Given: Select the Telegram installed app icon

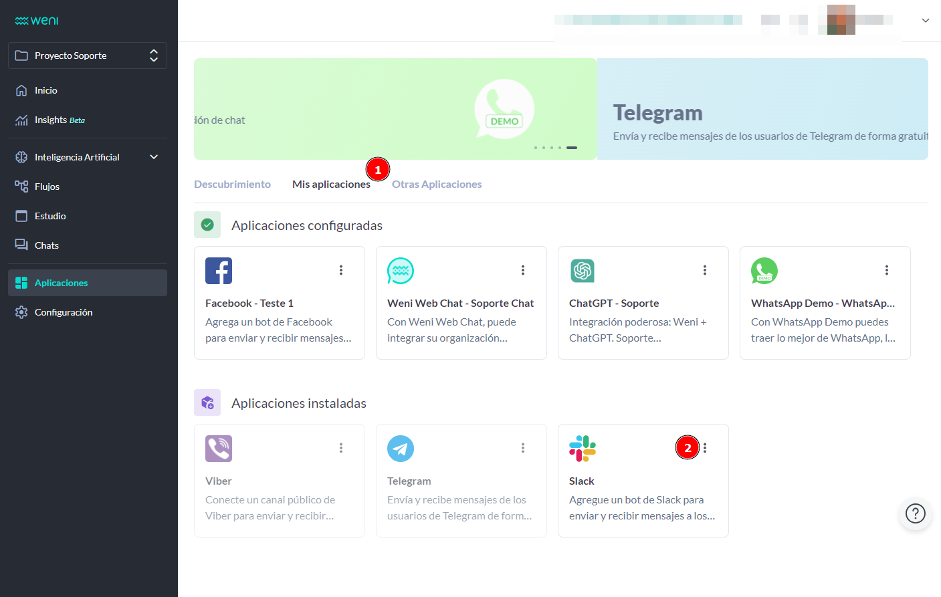Looking at the screenshot, I should tap(400, 448).
